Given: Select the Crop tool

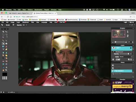Looking at the screenshot, I should (3, 32).
